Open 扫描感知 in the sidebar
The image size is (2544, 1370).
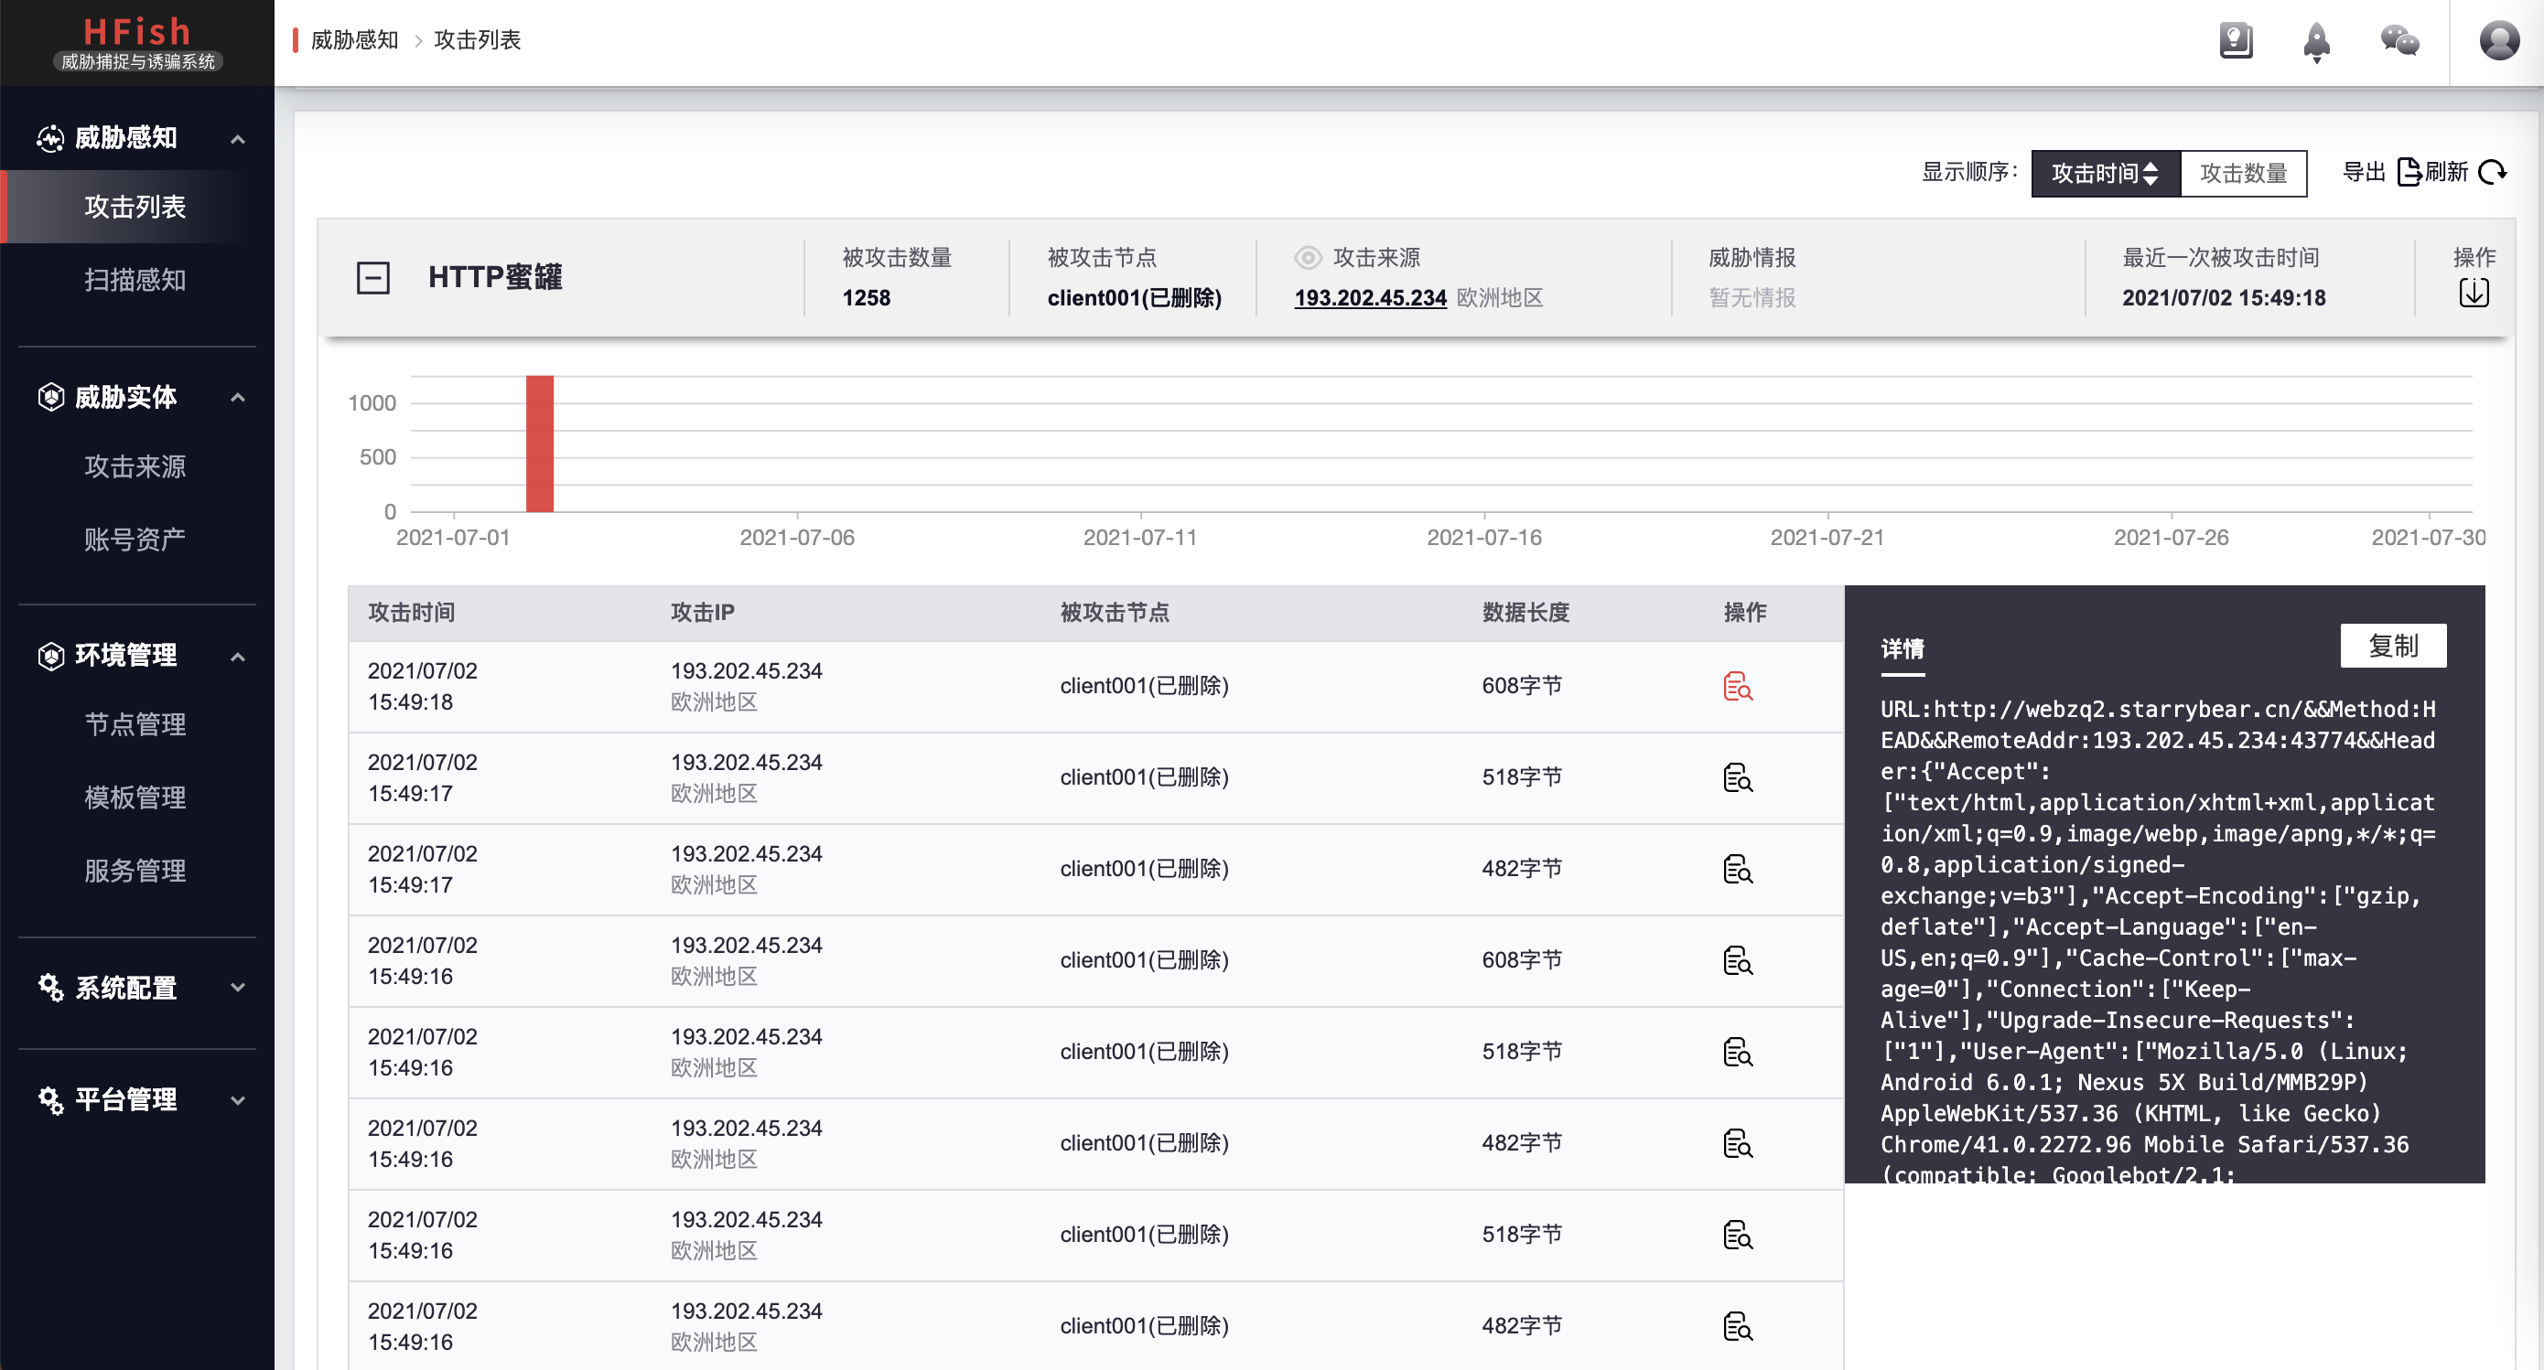coord(135,281)
